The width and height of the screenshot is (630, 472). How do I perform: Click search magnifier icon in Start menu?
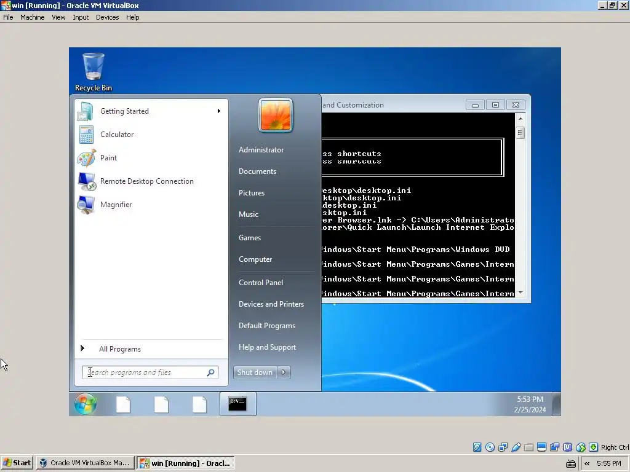pyautogui.click(x=210, y=372)
